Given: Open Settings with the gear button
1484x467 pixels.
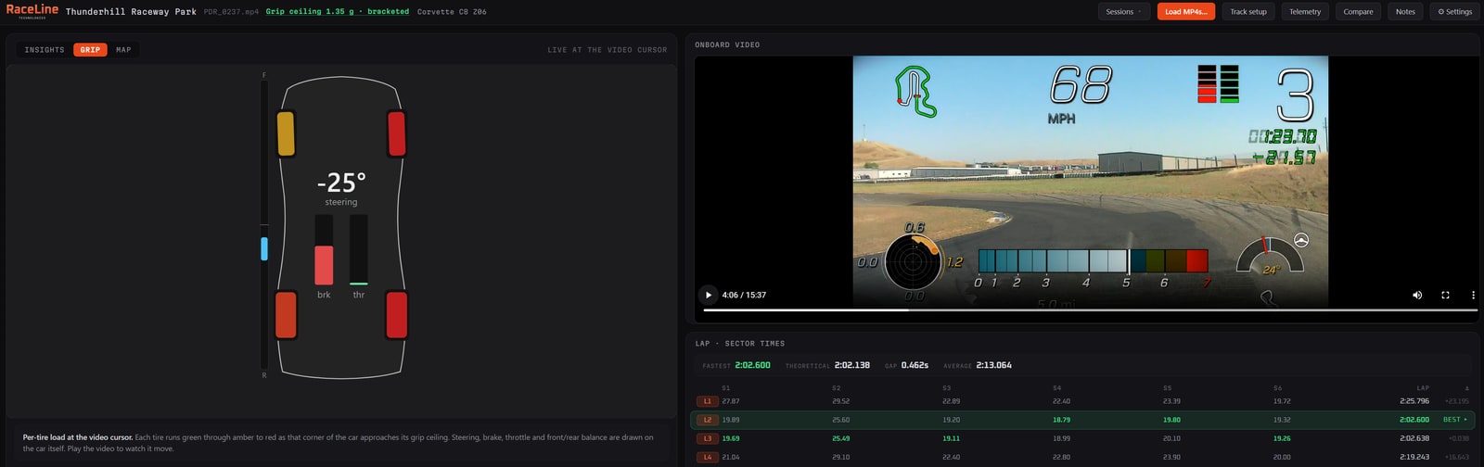Looking at the screenshot, I should pyautogui.click(x=1455, y=12).
